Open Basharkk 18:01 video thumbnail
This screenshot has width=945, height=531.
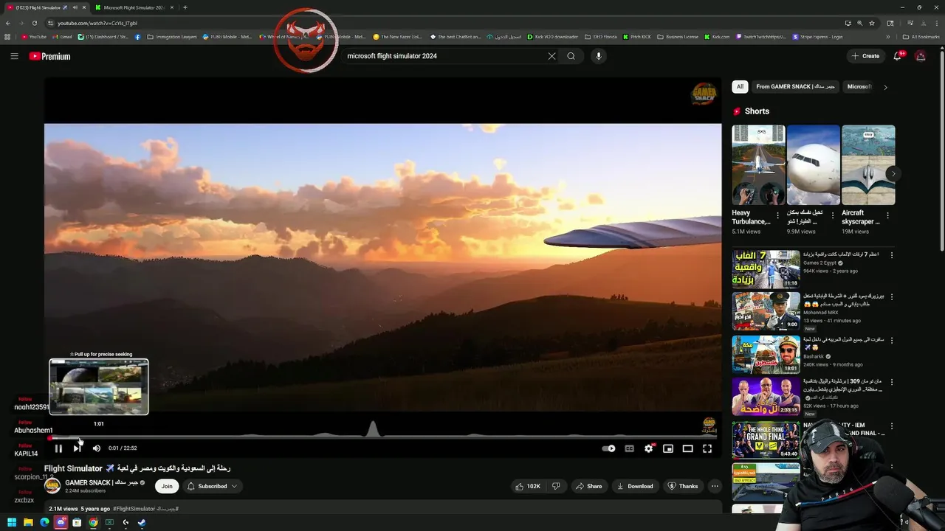766,355
